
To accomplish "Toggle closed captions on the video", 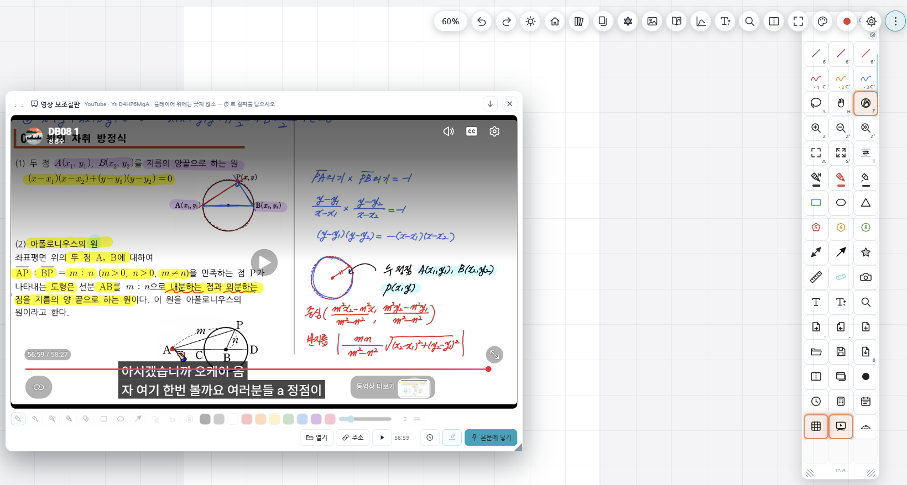I will 471,131.
